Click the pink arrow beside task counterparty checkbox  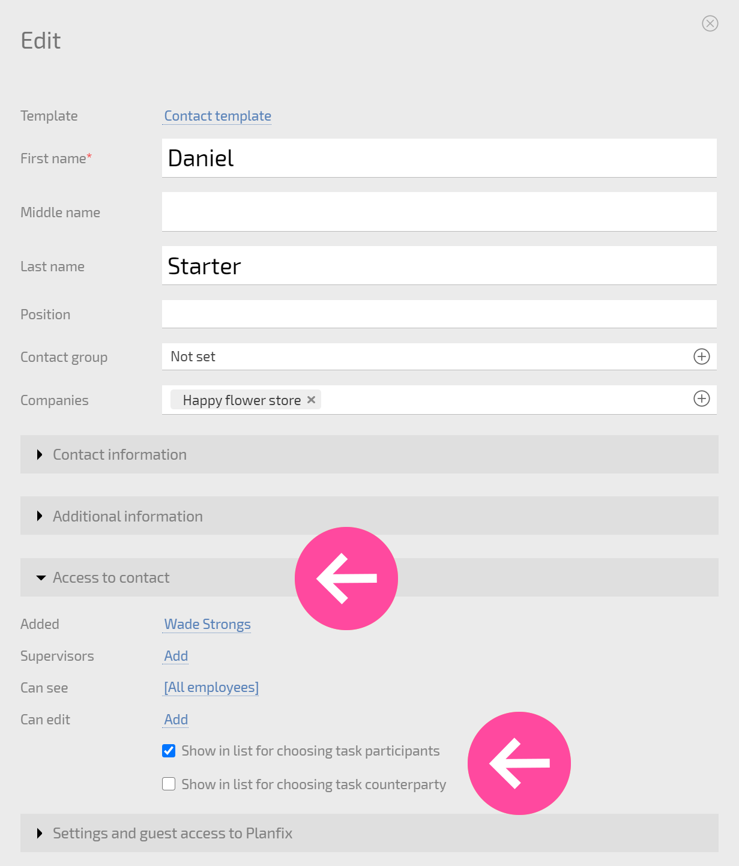coord(519,763)
